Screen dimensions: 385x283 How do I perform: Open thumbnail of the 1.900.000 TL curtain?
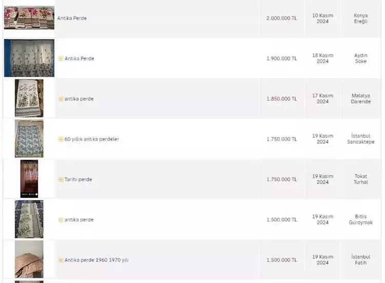[29, 58]
